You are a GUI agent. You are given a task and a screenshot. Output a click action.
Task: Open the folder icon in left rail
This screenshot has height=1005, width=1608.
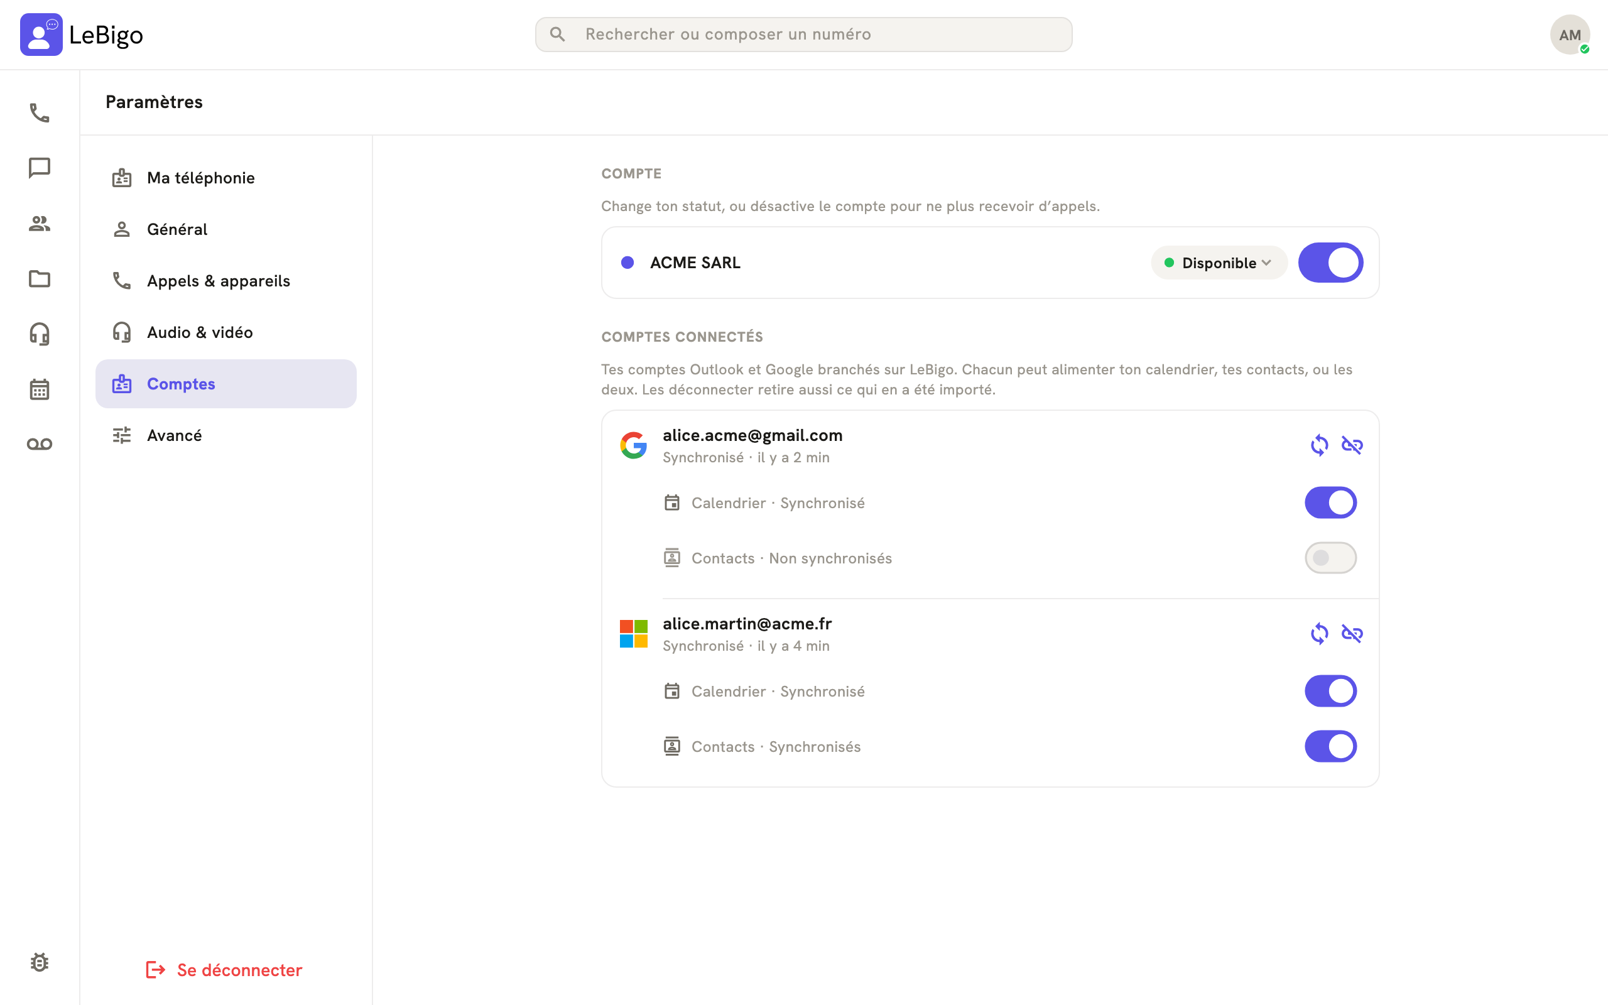point(40,278)
